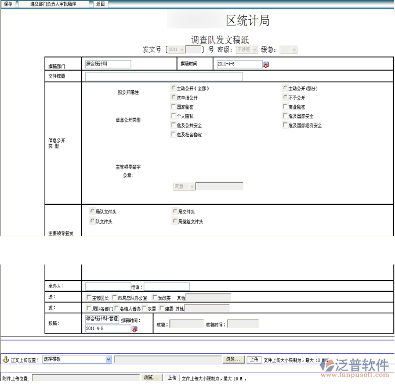Screen dimensions: 395x384
Task: Click the 拟稿时间 date field
Action: point(108,328)
